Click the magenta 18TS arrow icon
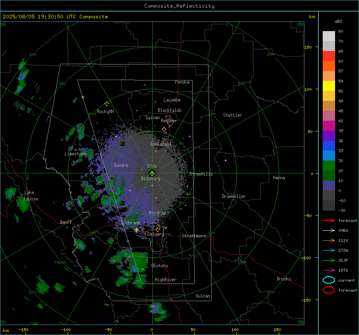The height and width of the screenshot is (335, 359). 329,270
